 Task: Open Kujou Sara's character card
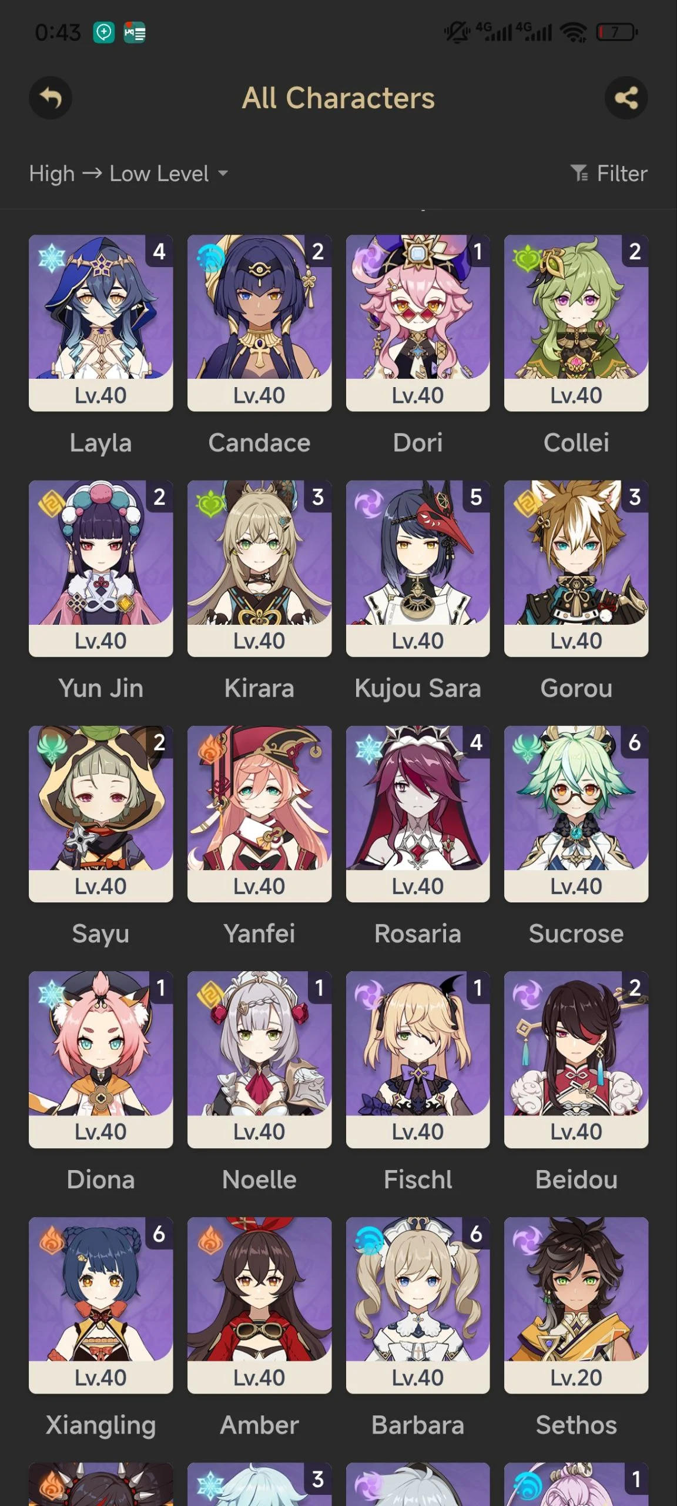[x=418, y=568]
